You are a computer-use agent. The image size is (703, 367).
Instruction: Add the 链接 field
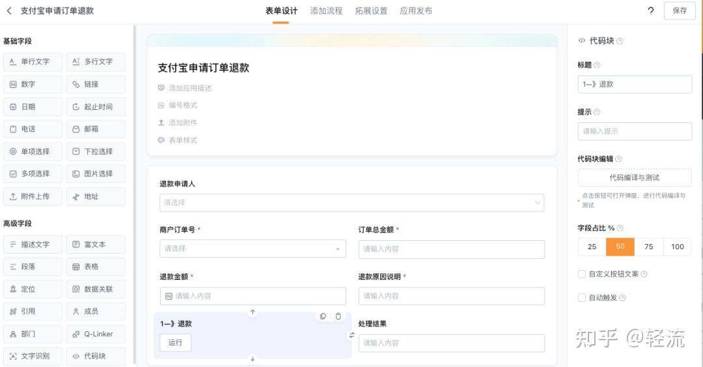(96, 84)
